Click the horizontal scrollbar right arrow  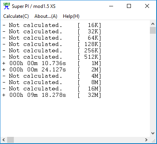[146, 140]
